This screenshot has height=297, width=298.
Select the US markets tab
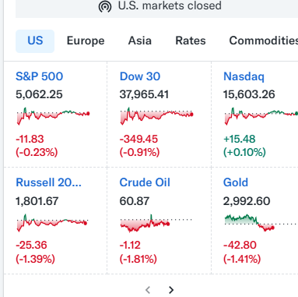[x=35, y=41]
